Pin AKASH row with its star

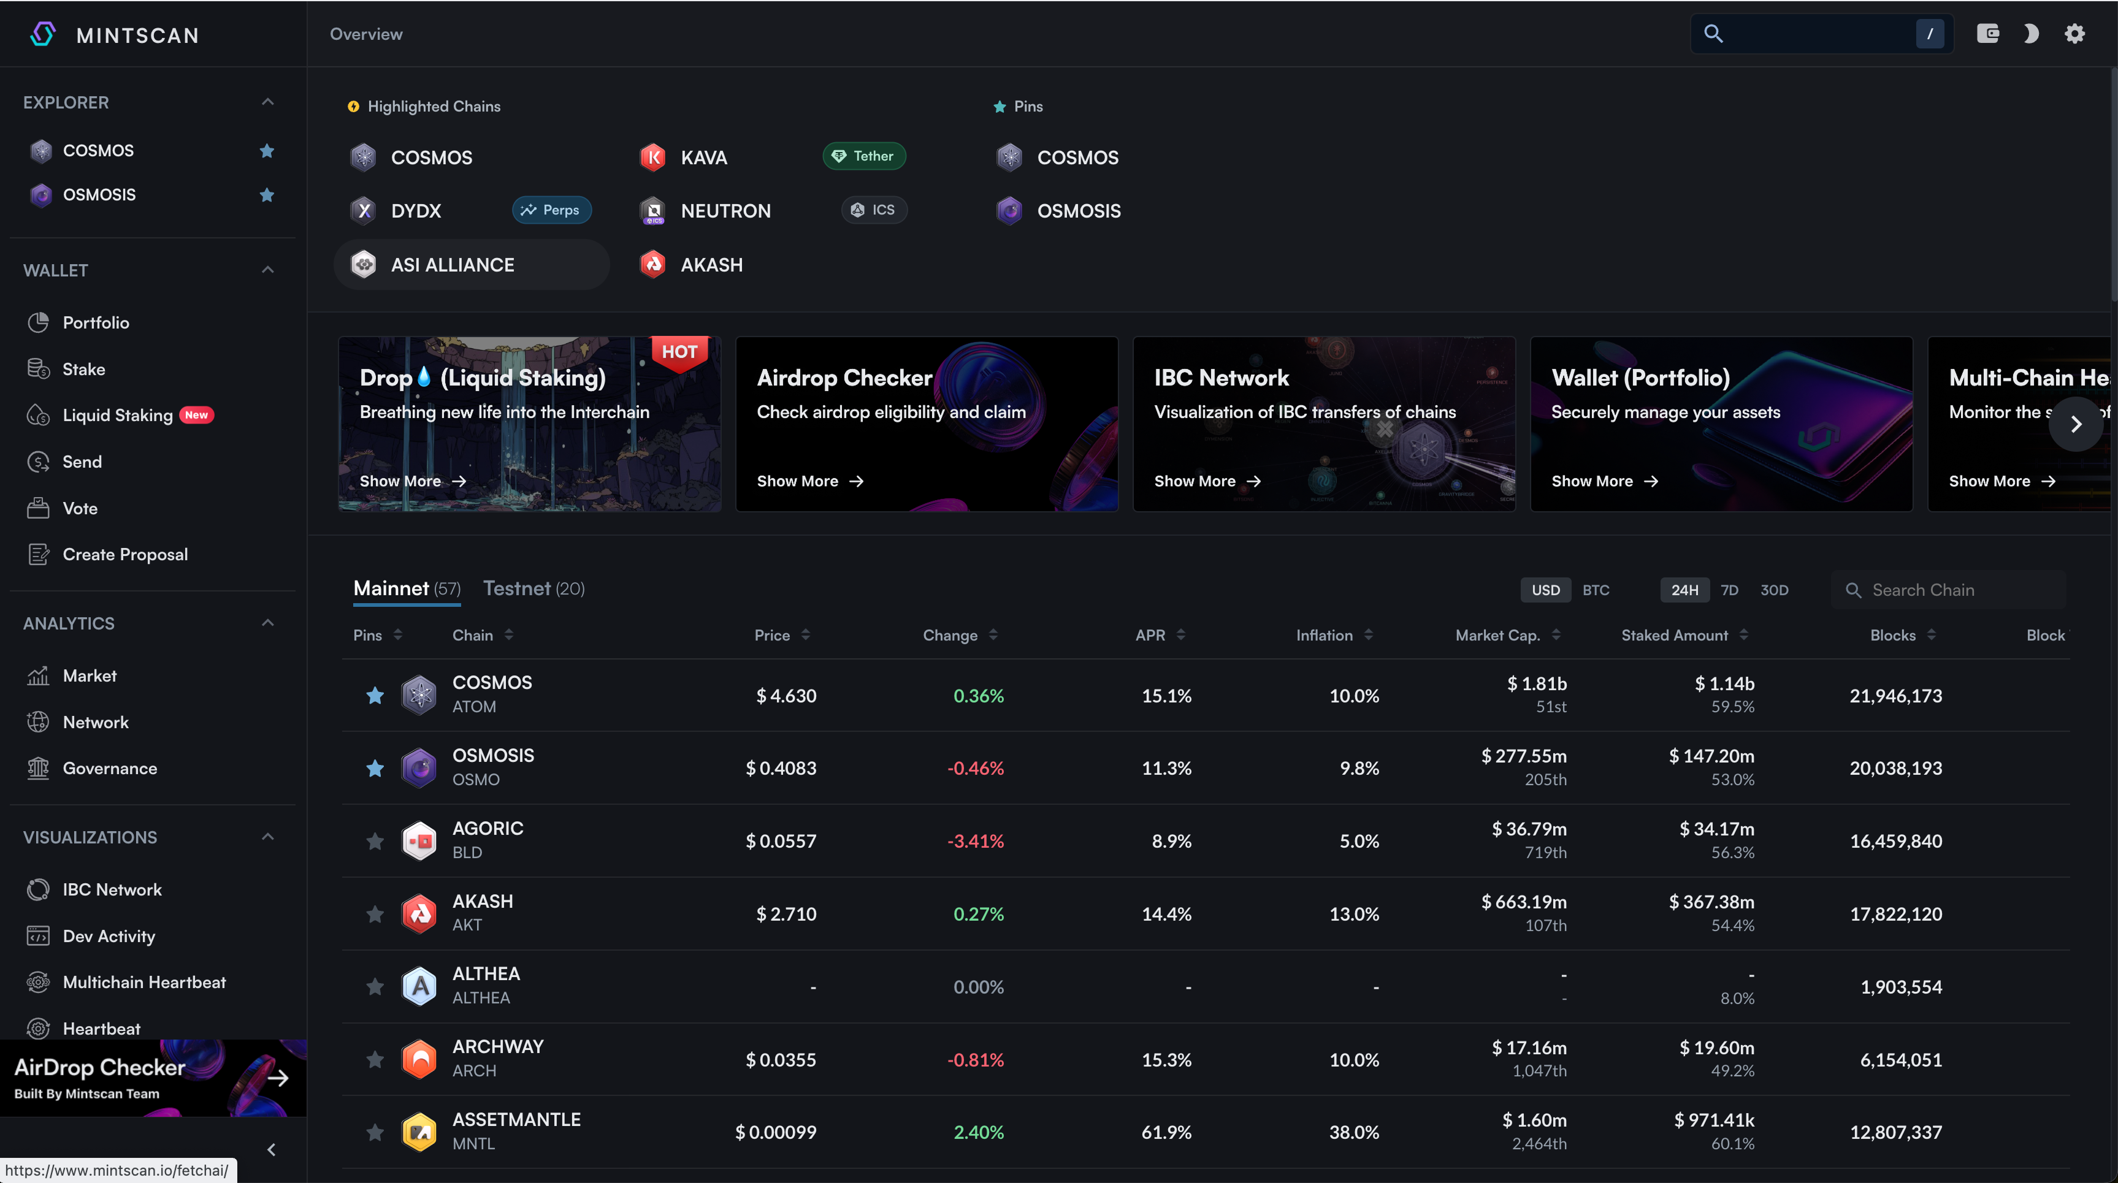tap(375, 914)
